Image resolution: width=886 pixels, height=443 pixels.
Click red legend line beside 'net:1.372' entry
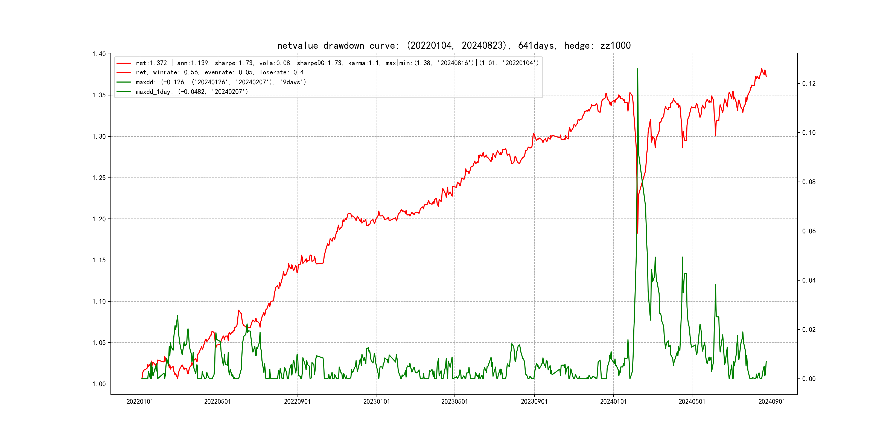pos(124,63)
